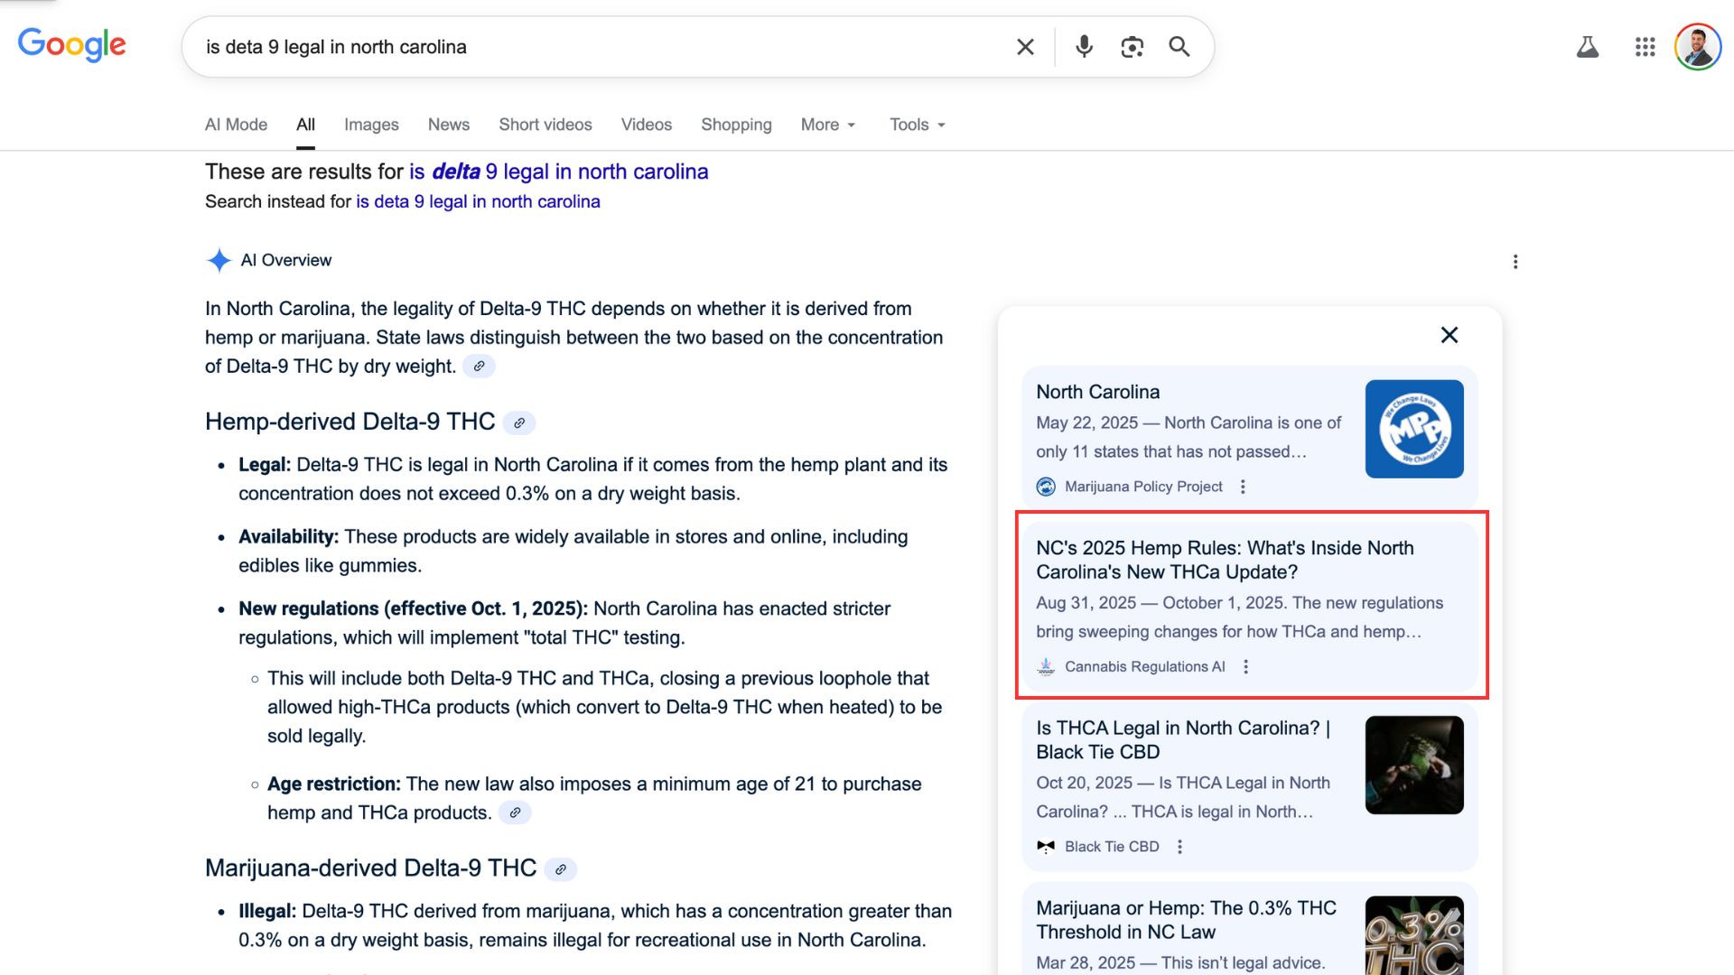Click the voice search microphone icon

pos(1084,47)
